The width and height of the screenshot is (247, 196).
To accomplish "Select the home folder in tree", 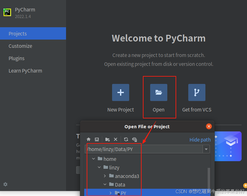I will coord(107,159).
